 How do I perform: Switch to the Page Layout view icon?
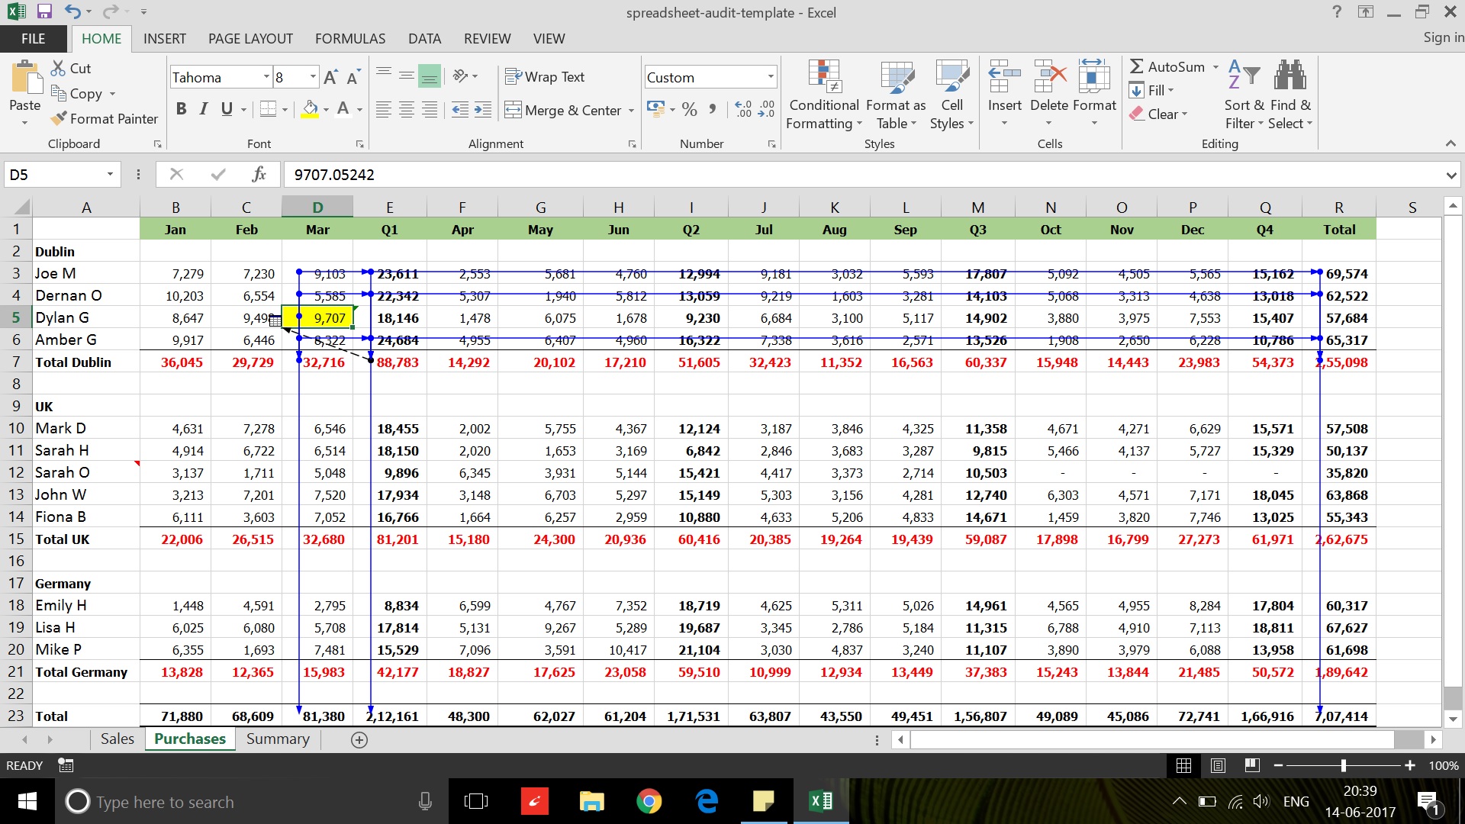[x=1218, y=765]
